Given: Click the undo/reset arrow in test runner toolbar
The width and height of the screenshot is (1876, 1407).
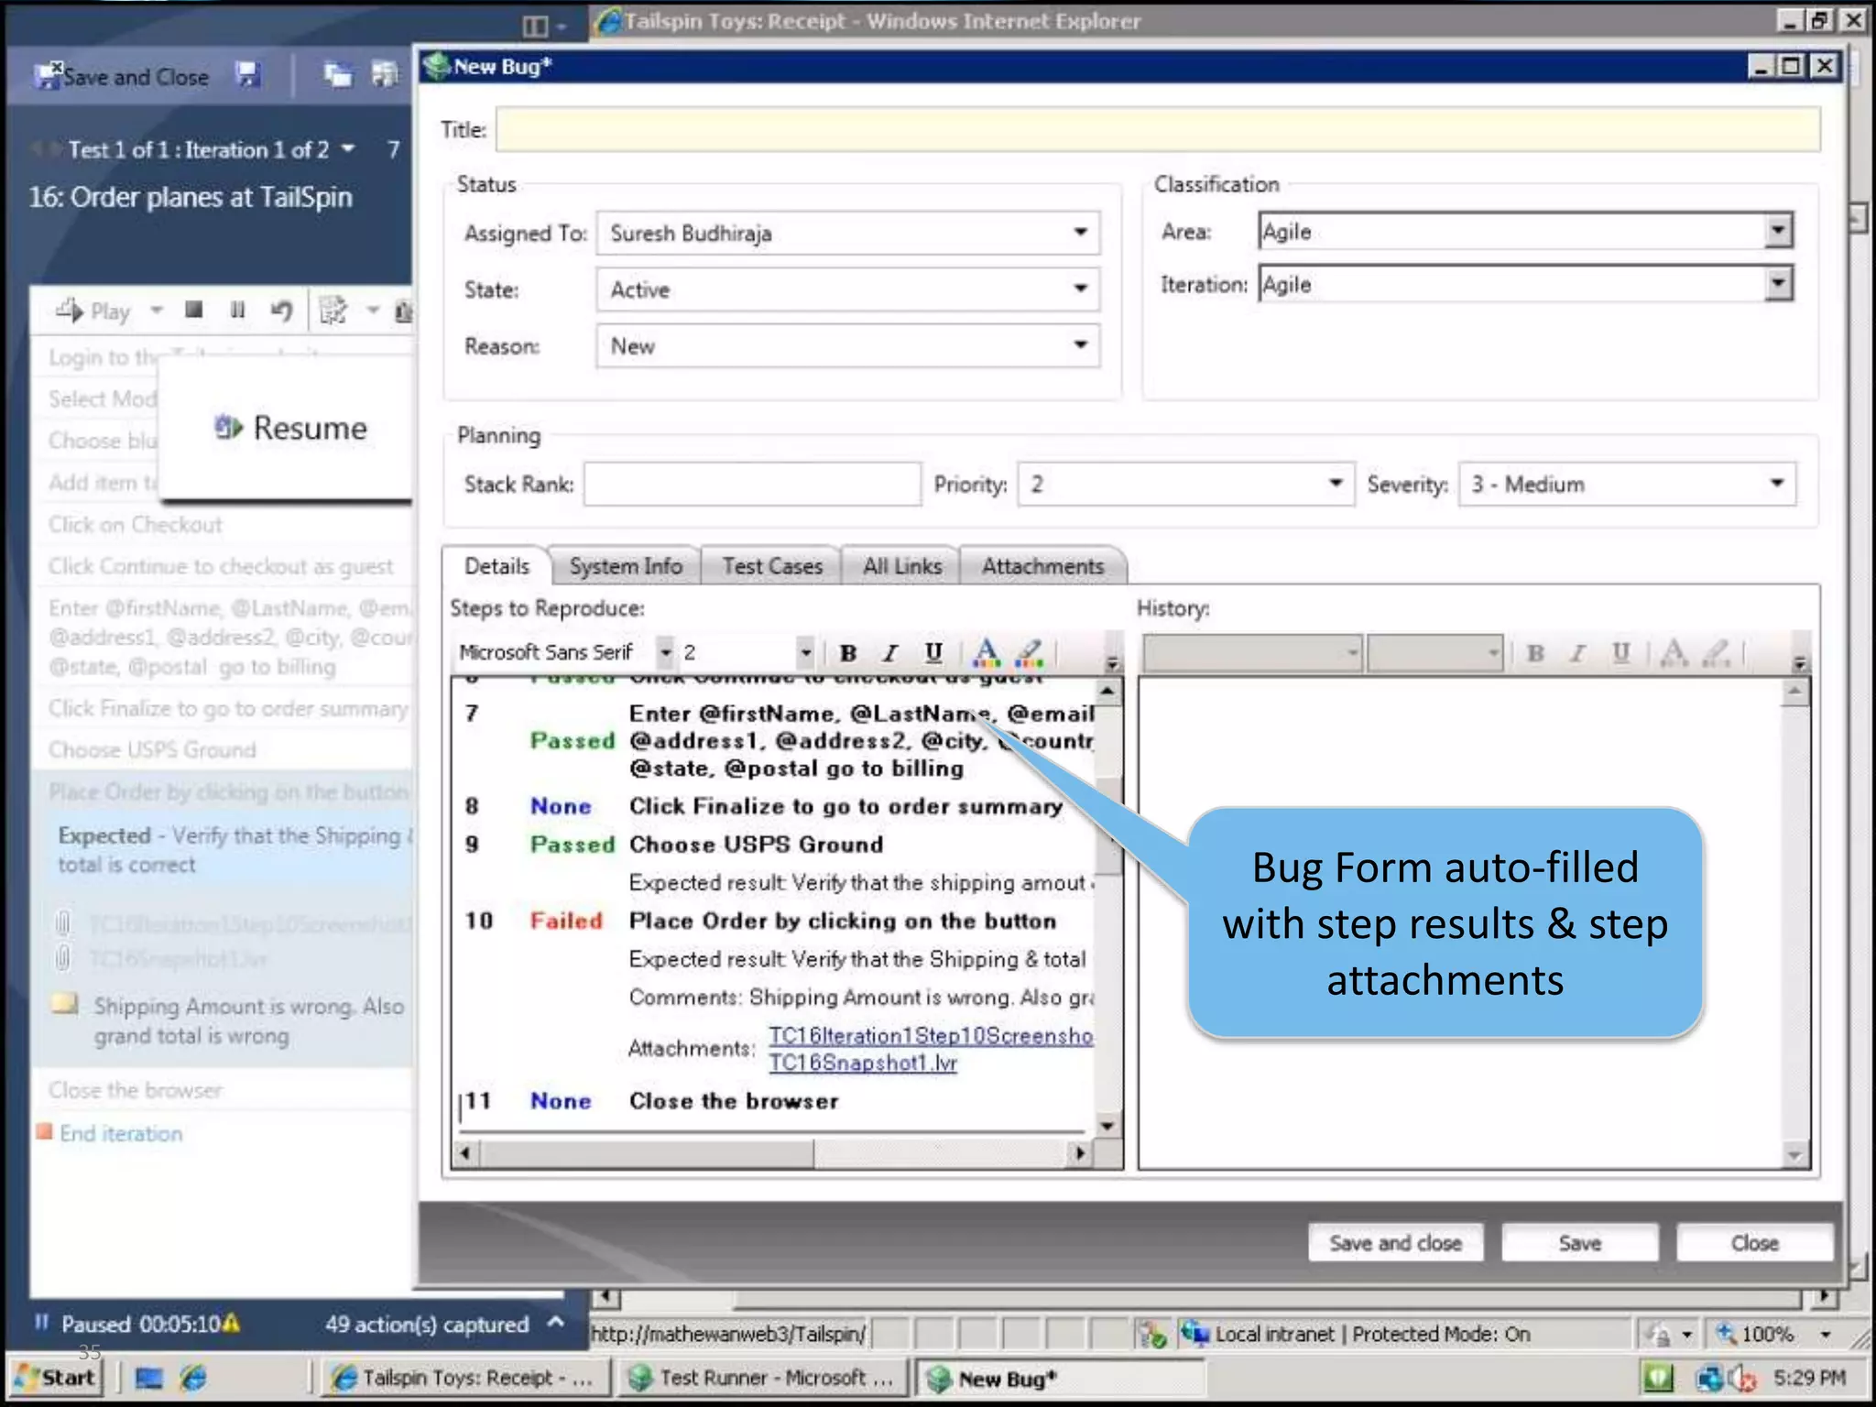Looking at the screenshot, I should coord(282,311).
